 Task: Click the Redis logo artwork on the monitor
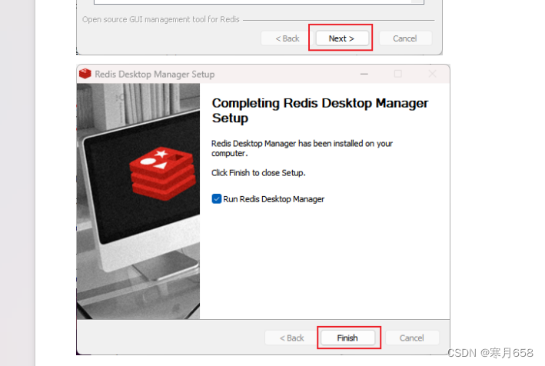click(163, 175)
